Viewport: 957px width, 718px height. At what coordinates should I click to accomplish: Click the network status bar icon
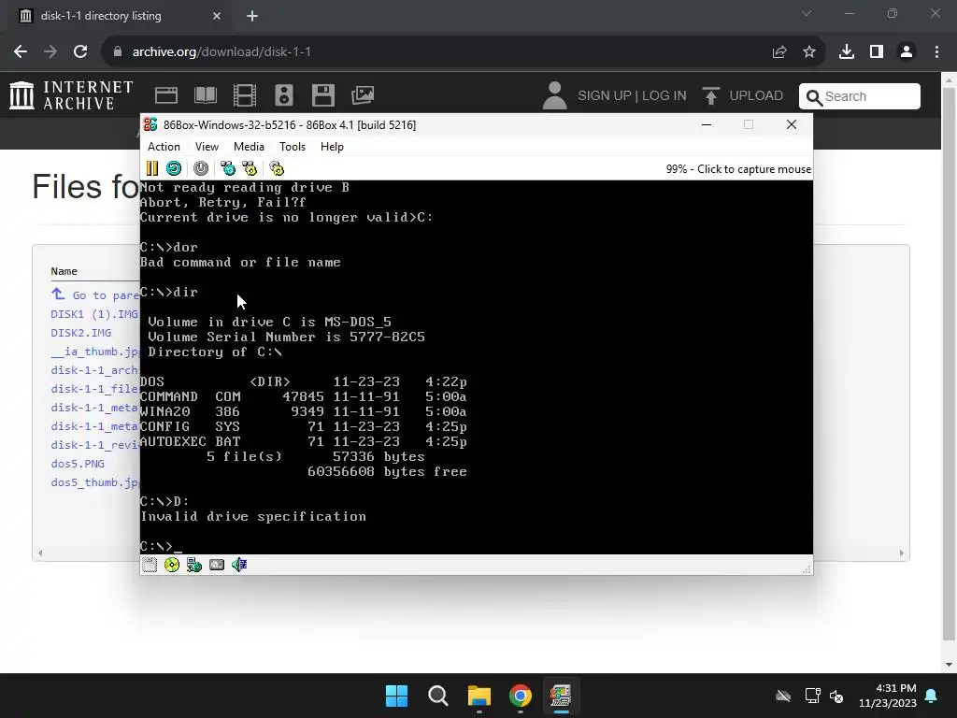click(x=194, y=565)
